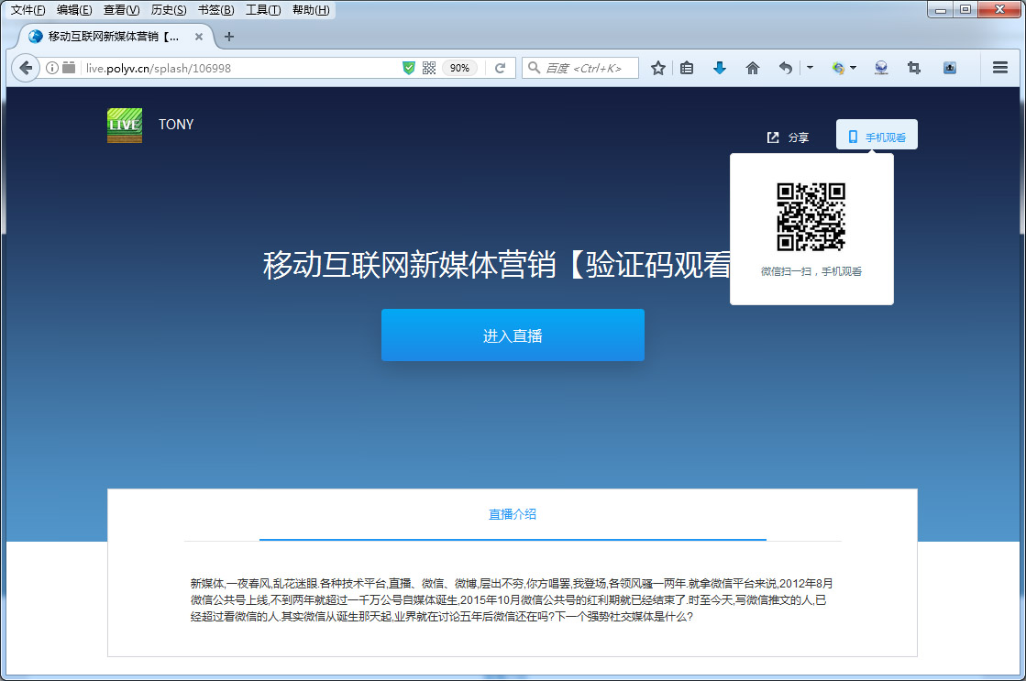
Task: Select the 直播介绍 tab
Action: [x=512, y=513]
